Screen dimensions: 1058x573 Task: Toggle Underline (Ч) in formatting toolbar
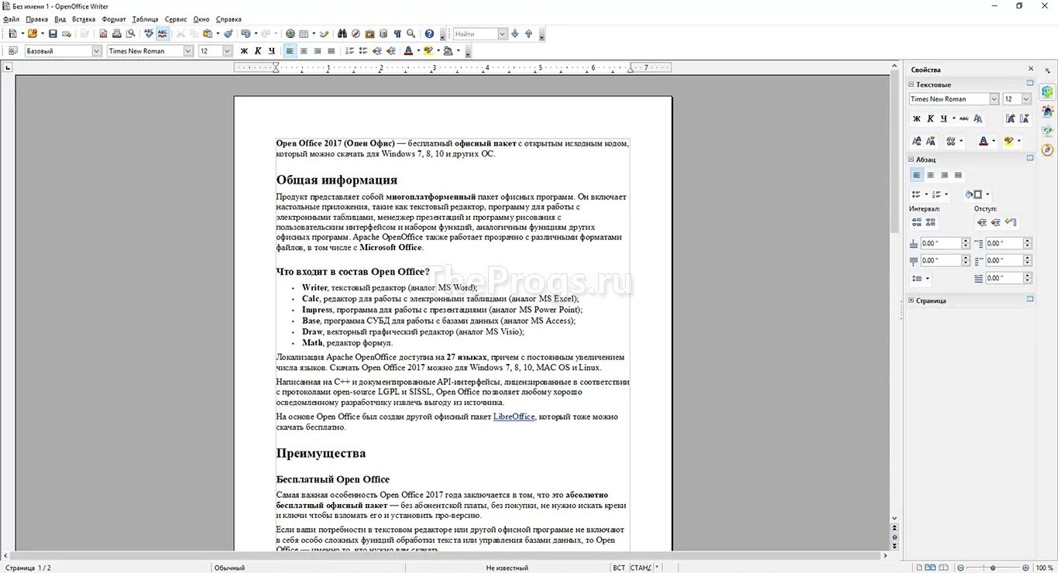(272, 51)
